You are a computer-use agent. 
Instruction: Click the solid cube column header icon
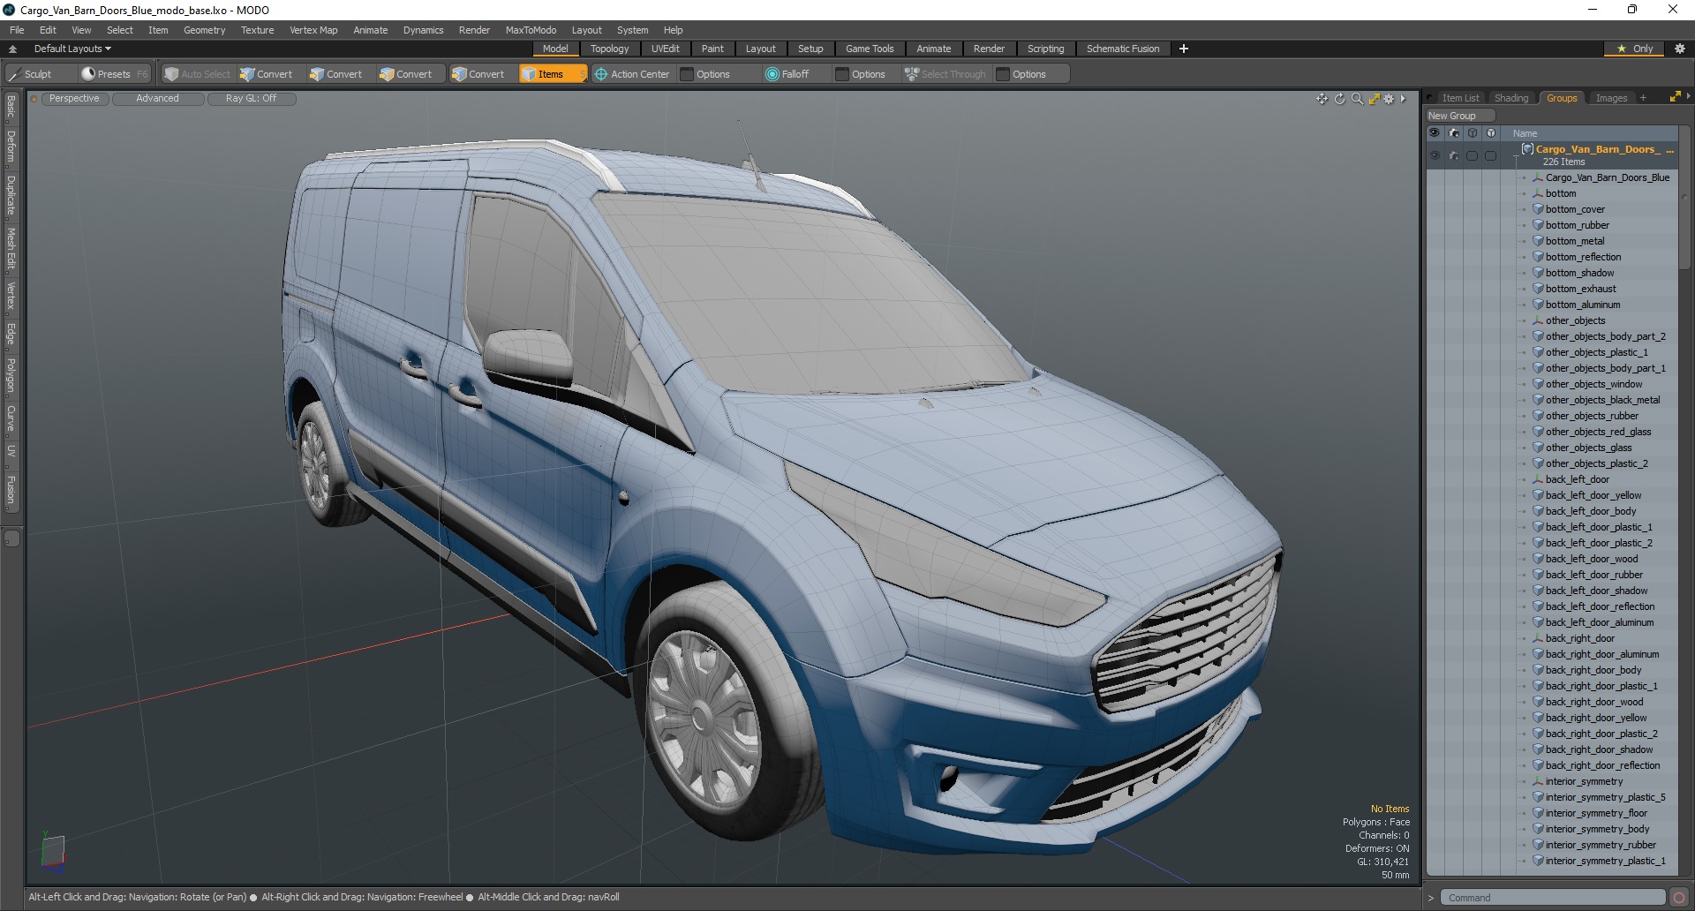click(x=1491, y=133)
